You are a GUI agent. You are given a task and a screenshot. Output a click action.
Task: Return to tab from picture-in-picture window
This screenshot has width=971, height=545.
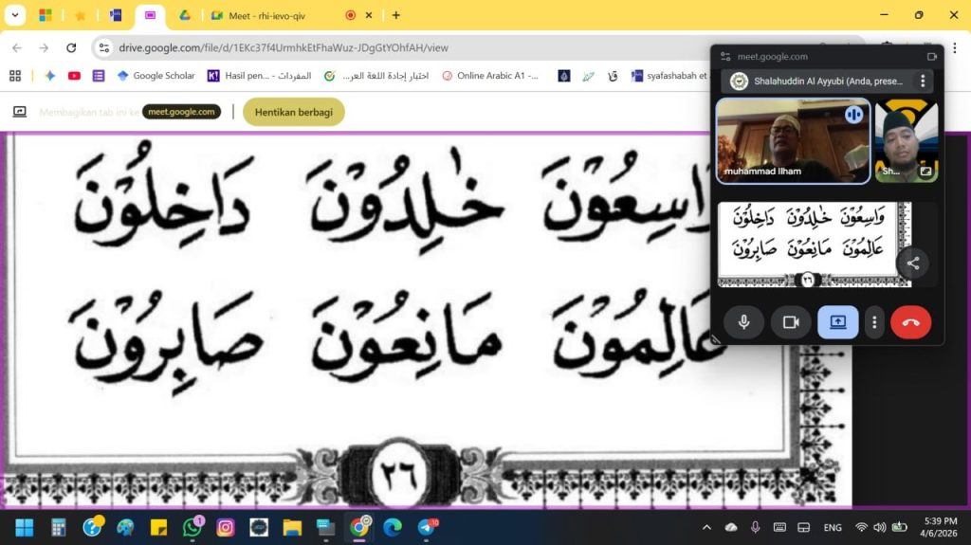tap(932, 56)
